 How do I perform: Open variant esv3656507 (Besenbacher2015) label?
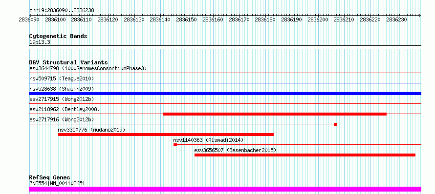235,150
